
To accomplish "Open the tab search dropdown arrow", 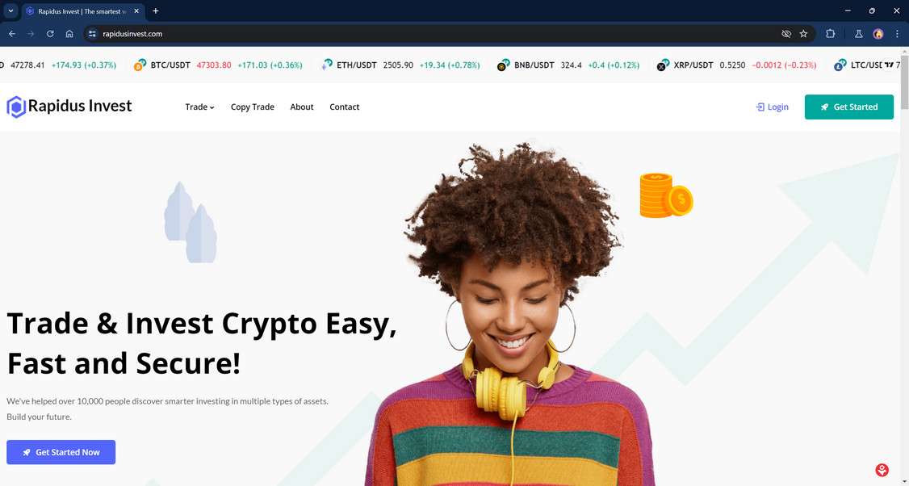I will click(x=10, y=11).
